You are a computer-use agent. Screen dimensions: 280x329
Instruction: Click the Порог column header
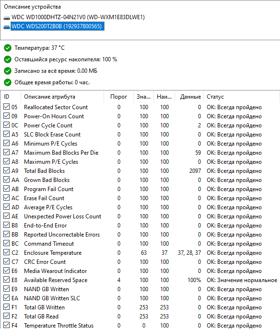point(119,97)
